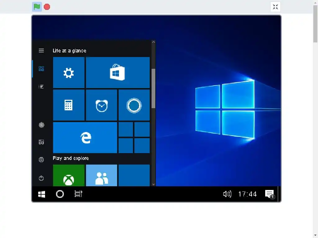
Task: Open Task View on taskbar
Action: coord(79,194)
